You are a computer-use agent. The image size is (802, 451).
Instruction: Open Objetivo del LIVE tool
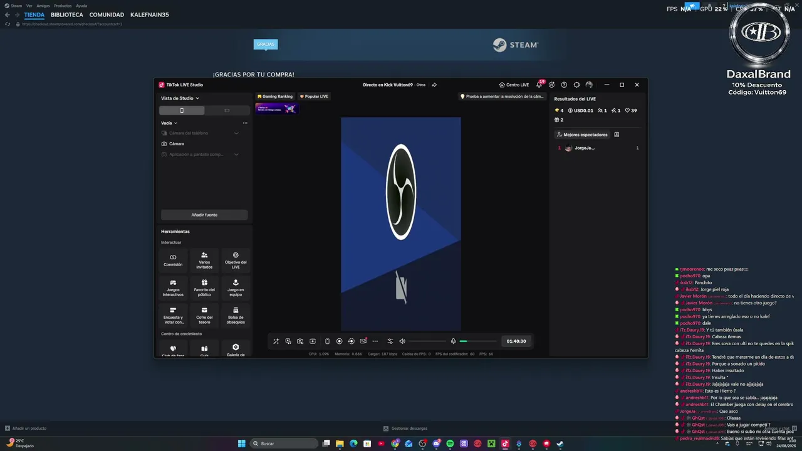[236, 259]
